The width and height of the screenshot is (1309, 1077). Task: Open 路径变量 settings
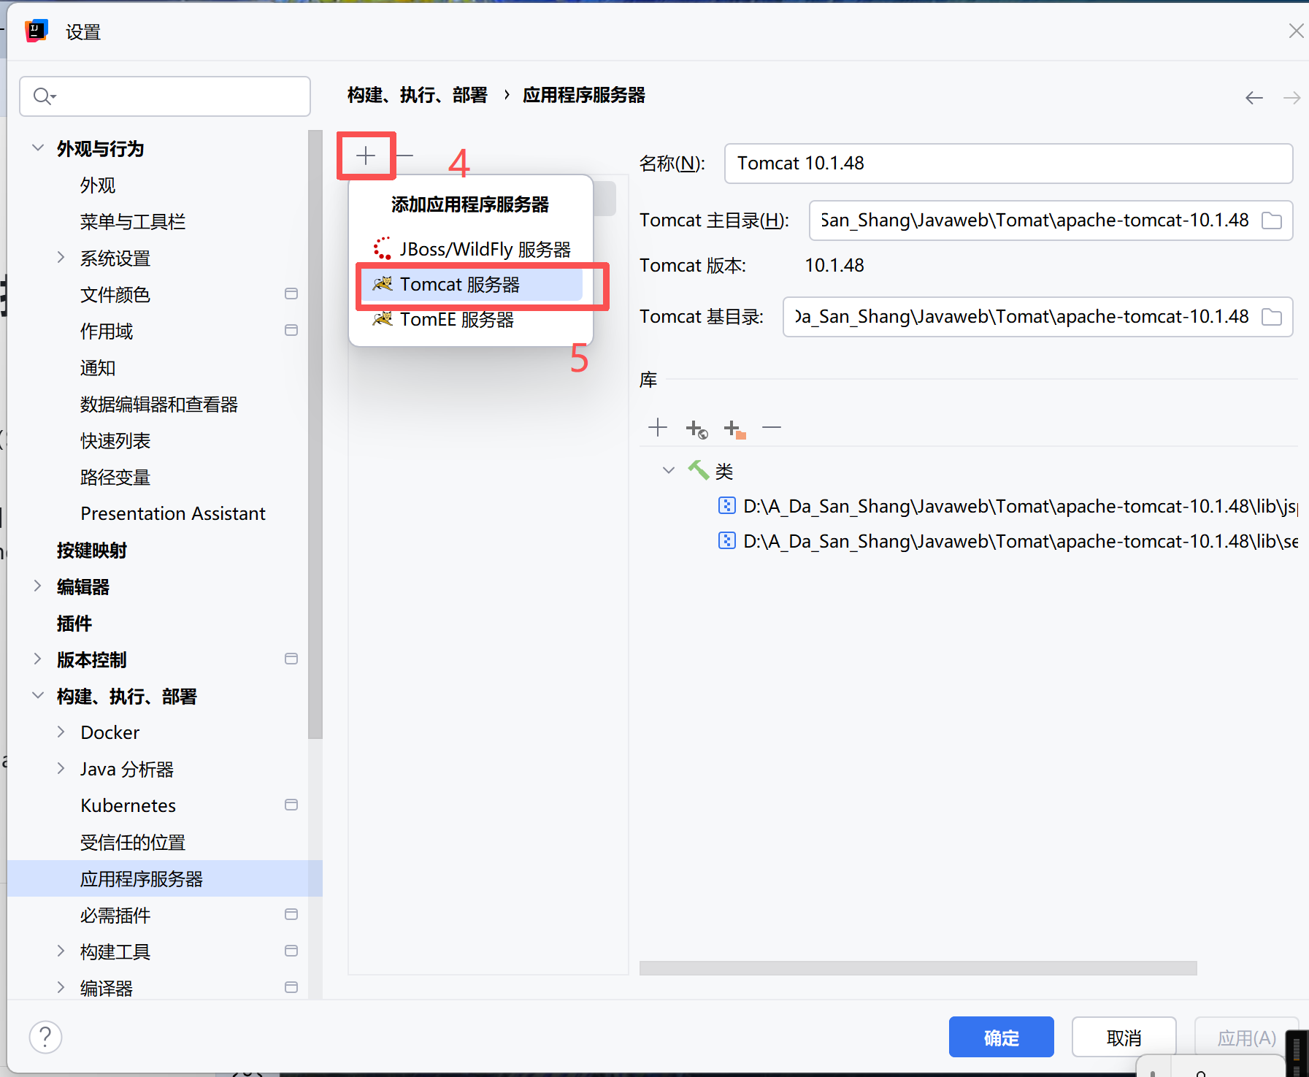point(115,478)
